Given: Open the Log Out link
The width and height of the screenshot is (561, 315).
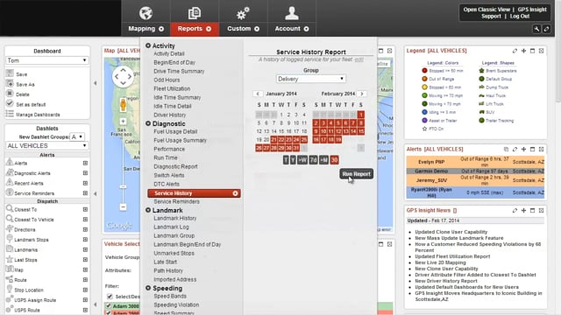Looking at the screenshot, I should coord(520,16).
